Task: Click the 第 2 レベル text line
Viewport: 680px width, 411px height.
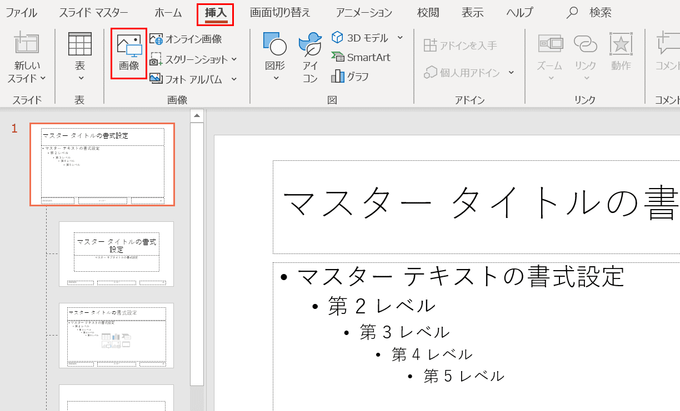Action: 382,306
